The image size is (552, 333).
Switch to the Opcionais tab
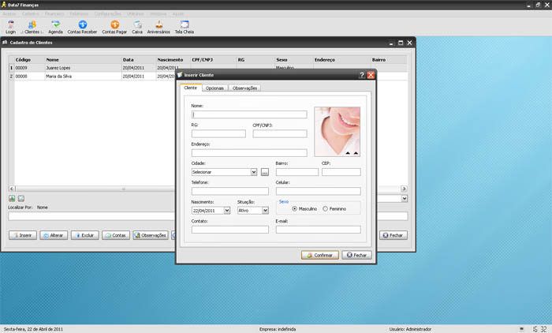(214, 88)
